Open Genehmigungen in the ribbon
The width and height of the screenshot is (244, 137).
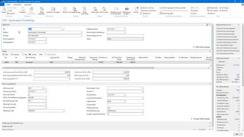166,14
